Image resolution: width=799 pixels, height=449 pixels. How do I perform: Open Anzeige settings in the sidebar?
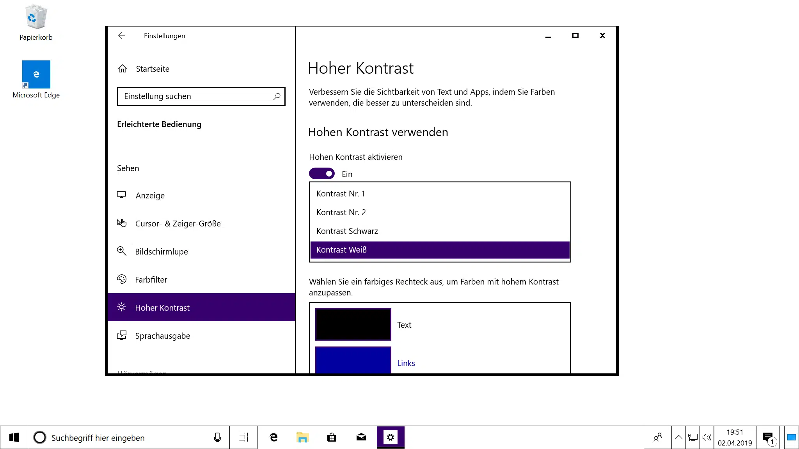coord(150,195)
